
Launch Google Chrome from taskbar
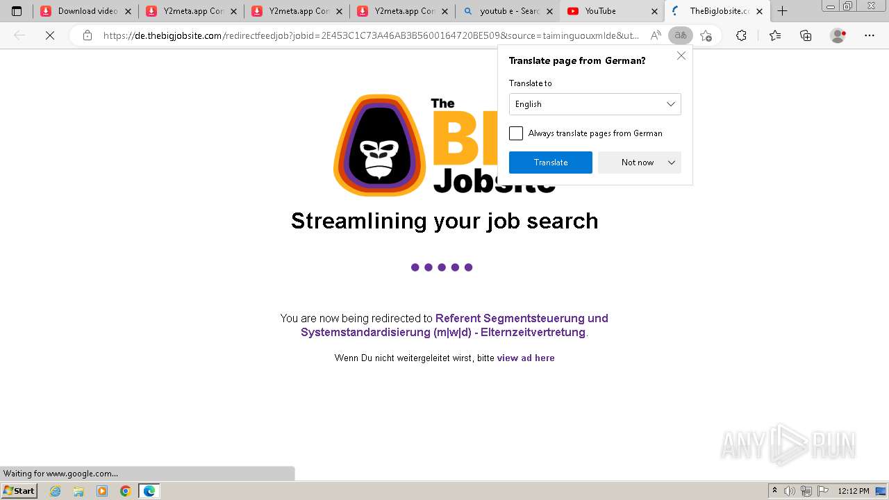[x=125, y=491]
